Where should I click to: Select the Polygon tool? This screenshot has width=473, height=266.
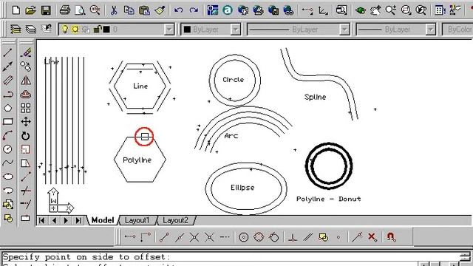point(8,108)
